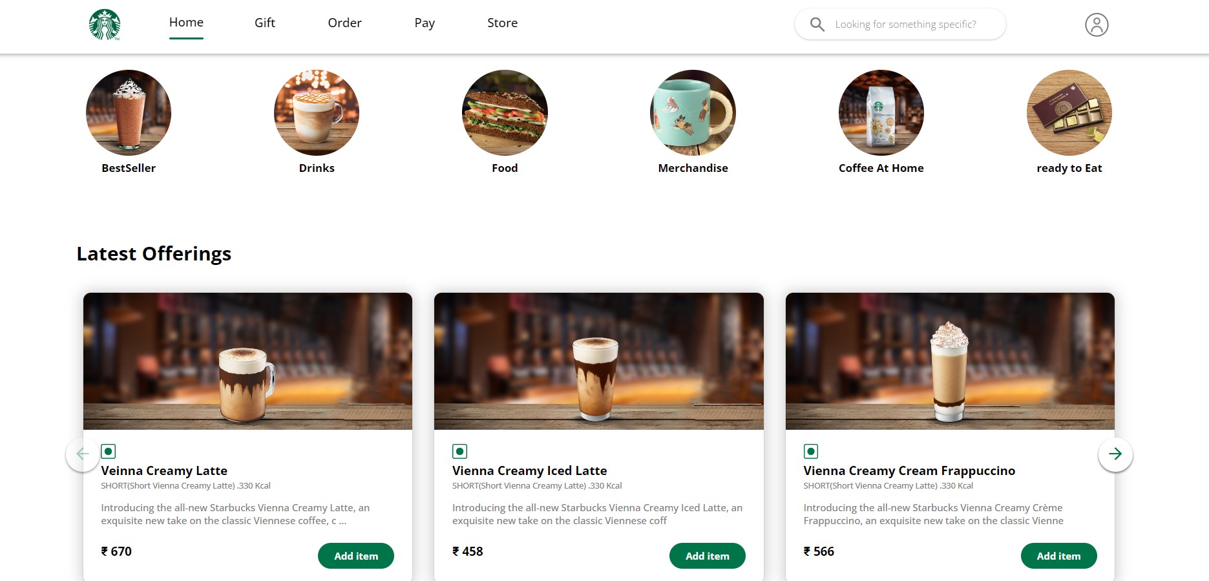Add Veinna Creamy Latte to order
Viewport: 1209px width, 581px height.
(x=355, y=556)
